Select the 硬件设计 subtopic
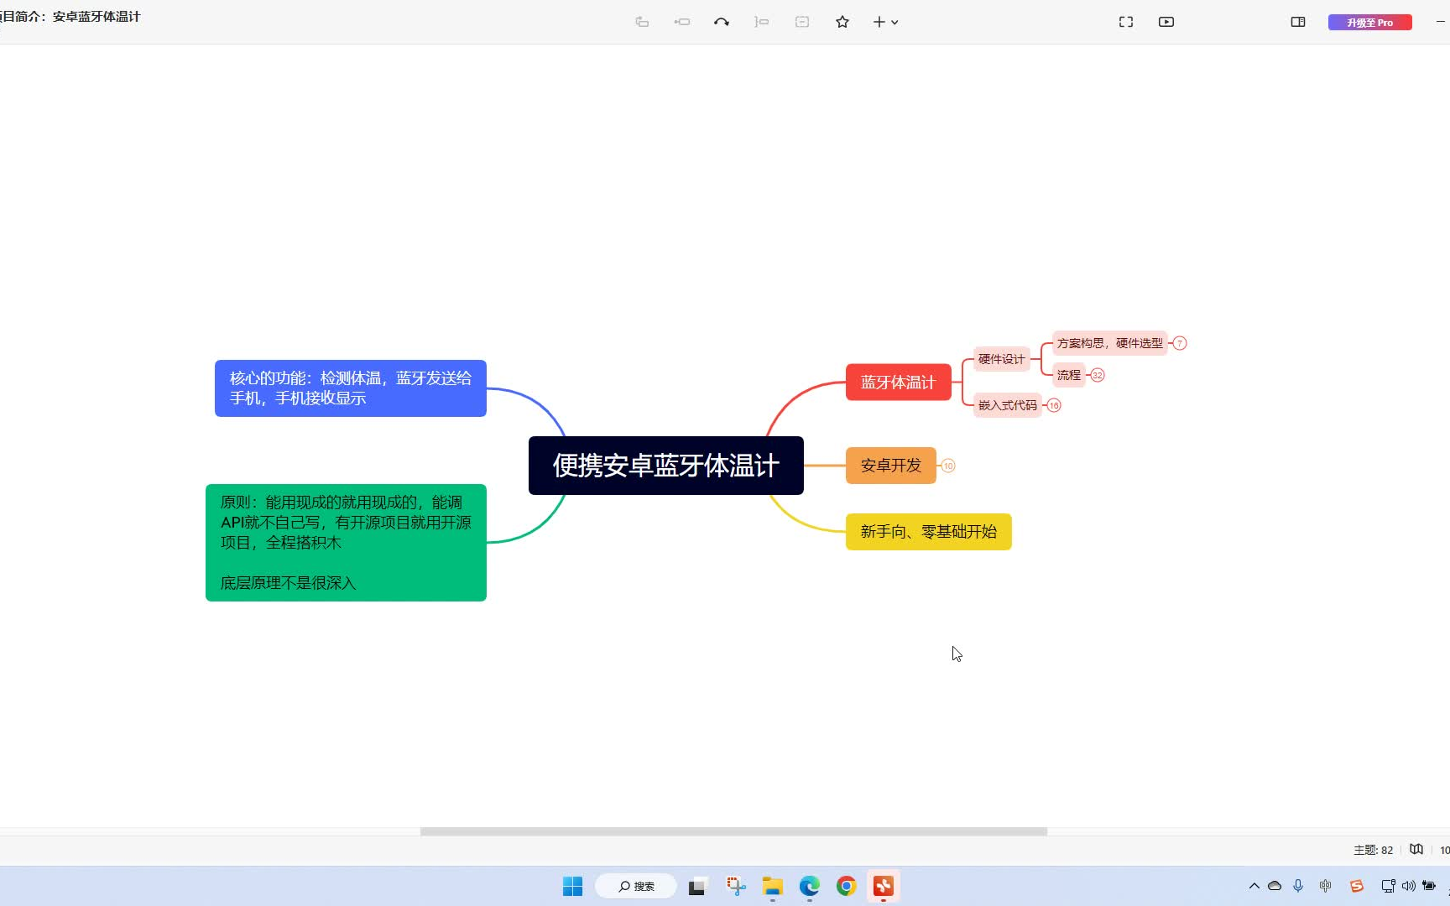1450x906 pixels. pos(1001,359)
